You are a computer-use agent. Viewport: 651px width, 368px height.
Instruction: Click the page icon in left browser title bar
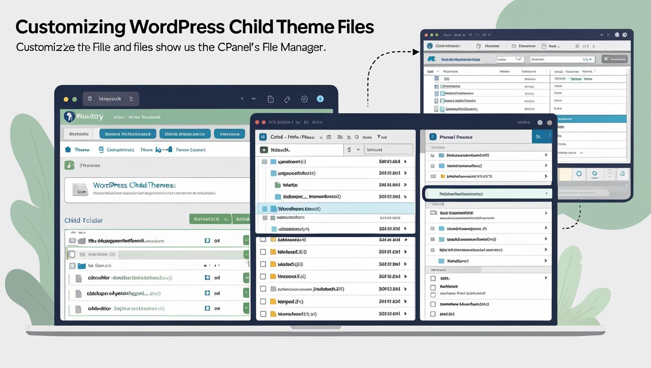tap(271, 99)
